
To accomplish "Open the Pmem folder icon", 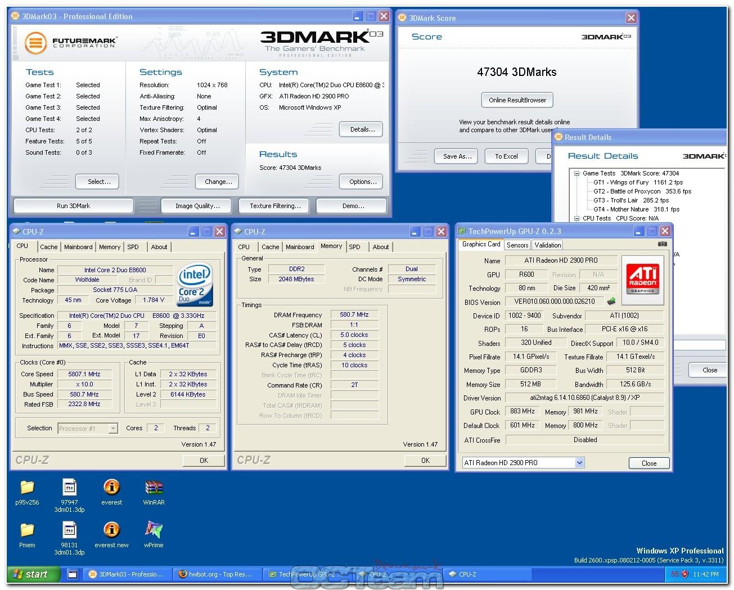I will click(x=27, y=530).
